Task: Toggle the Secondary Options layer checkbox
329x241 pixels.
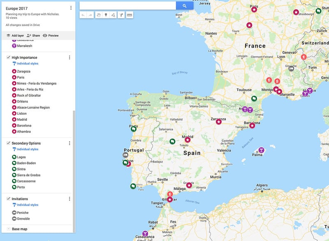Action: (x=9, y=143)
